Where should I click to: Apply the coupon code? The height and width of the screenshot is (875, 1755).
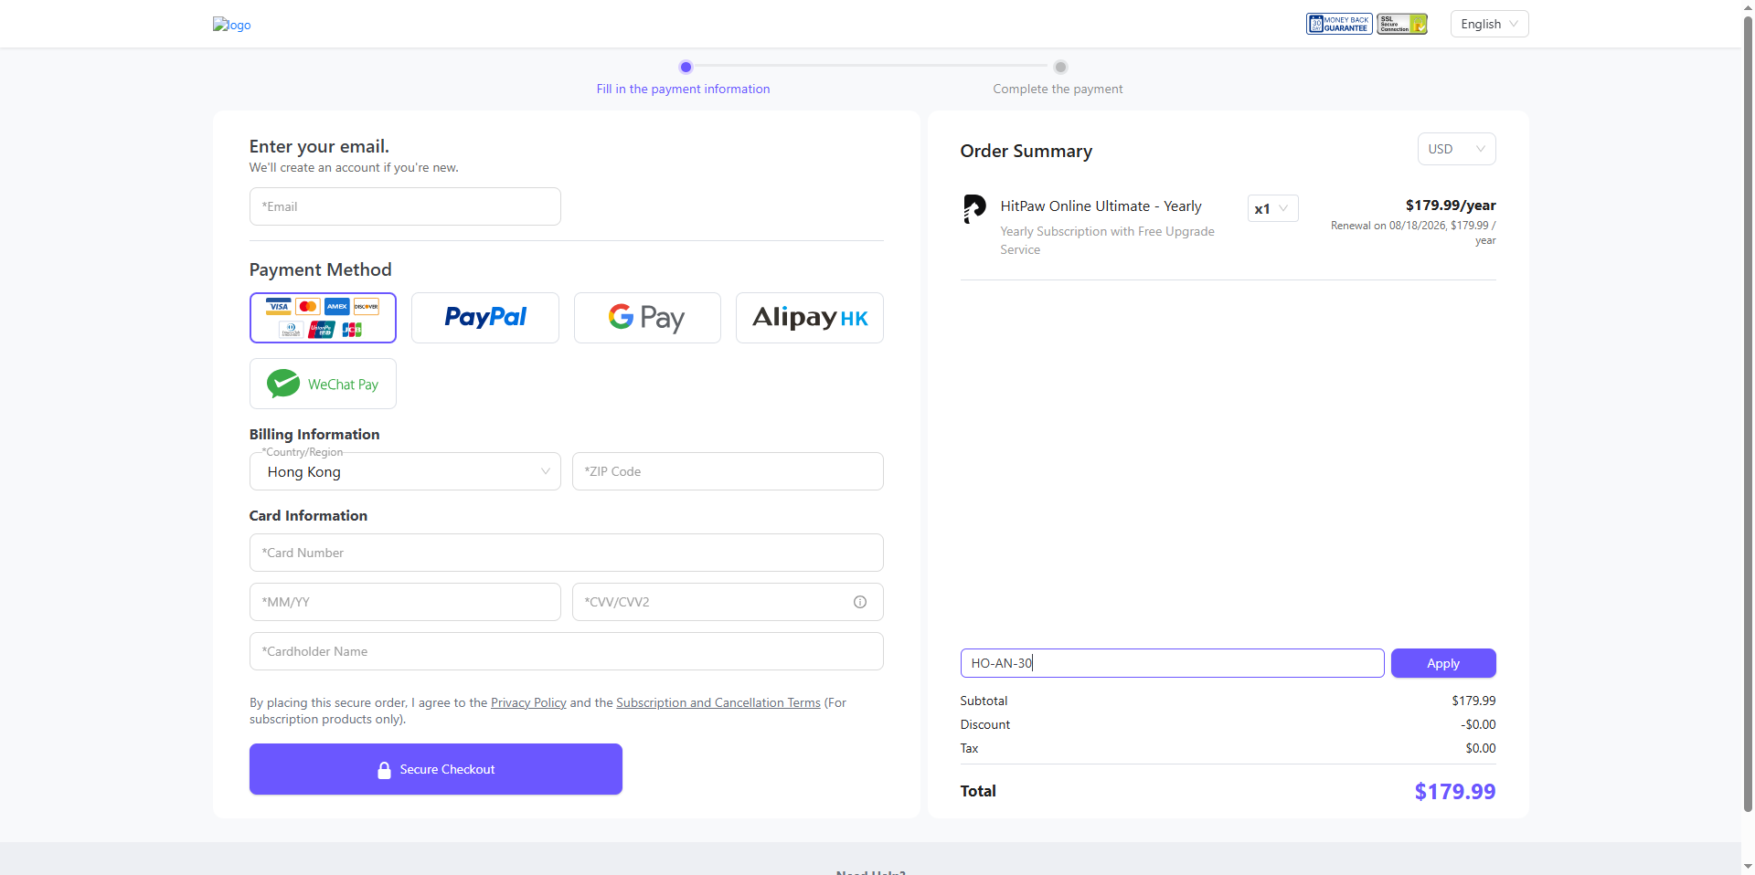1442,663
